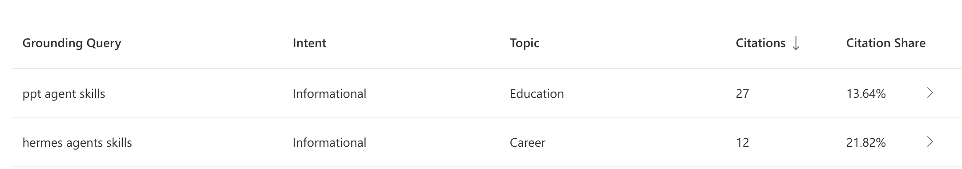Sort table by Topic column header
This screenshot has height=169, width=962.
click(x=525, y=43)
